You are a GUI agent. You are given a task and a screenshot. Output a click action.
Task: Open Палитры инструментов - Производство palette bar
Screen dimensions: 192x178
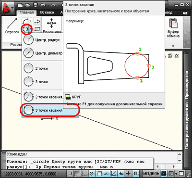coord(187,111)
